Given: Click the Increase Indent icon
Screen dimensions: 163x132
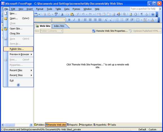Looking at the screenshot, I should click(132, 20).
